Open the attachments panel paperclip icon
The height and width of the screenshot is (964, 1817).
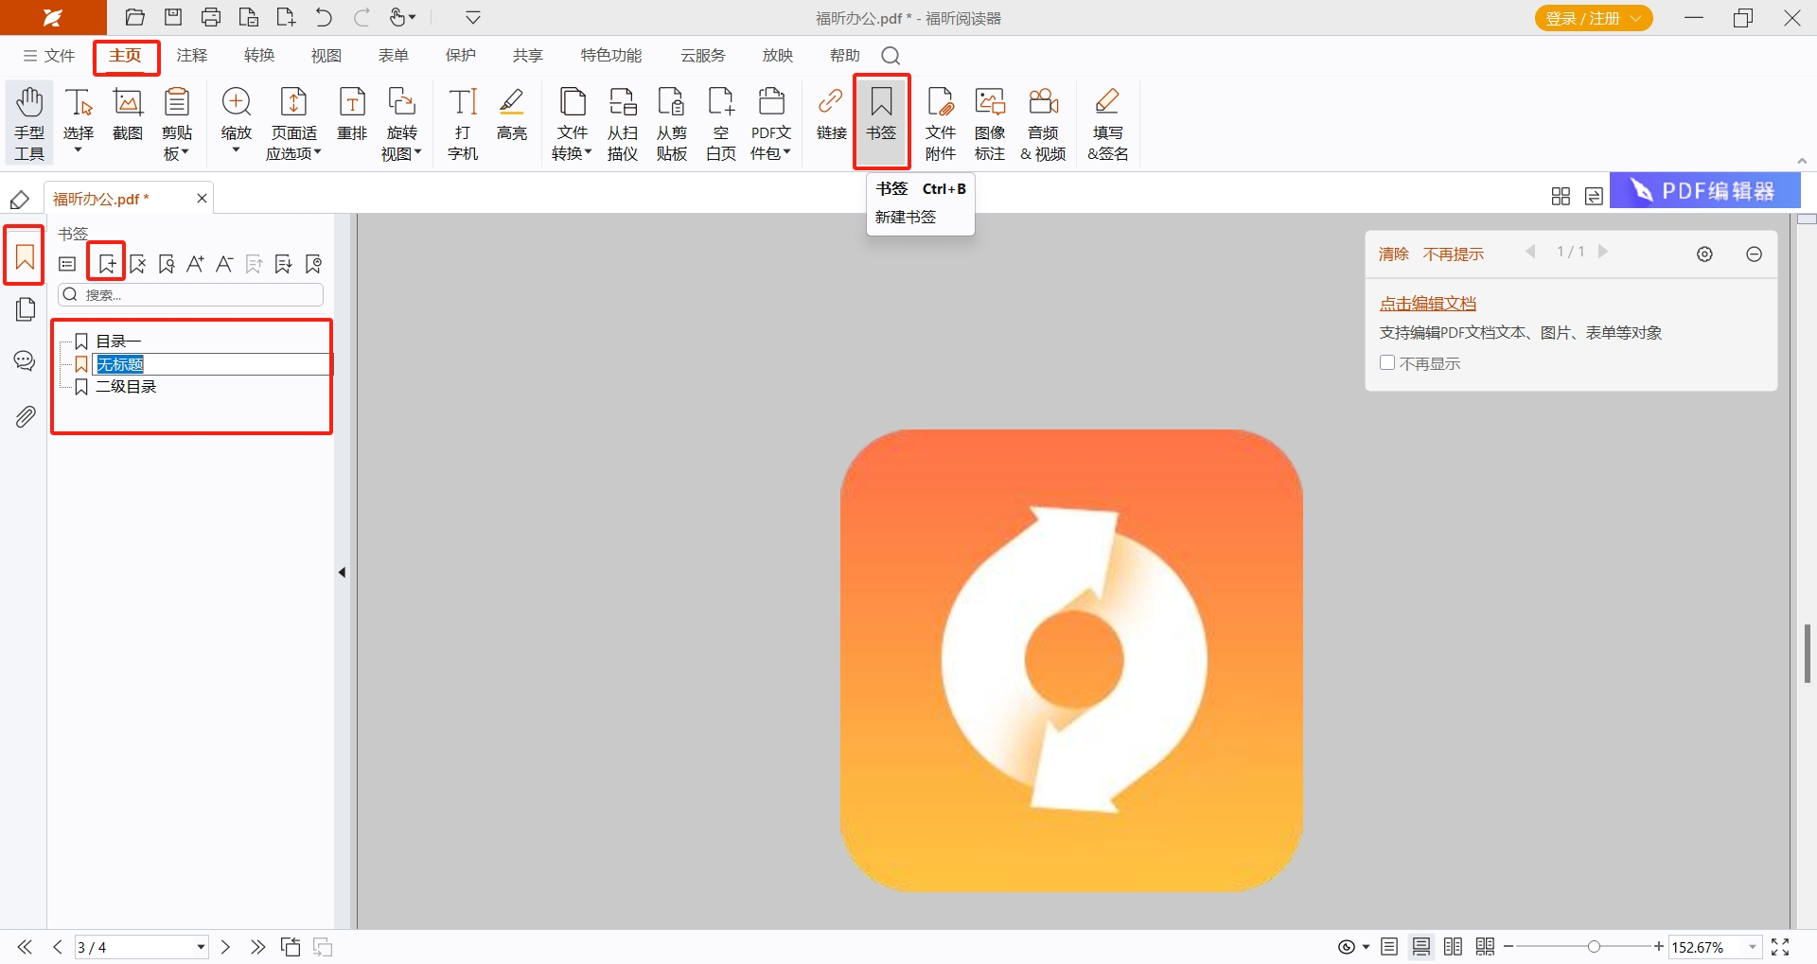[x=26, y=416]
